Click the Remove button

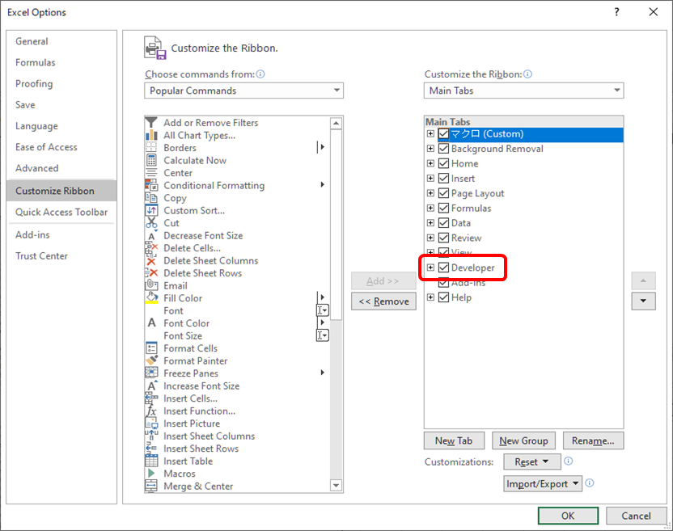click(383, 301)
